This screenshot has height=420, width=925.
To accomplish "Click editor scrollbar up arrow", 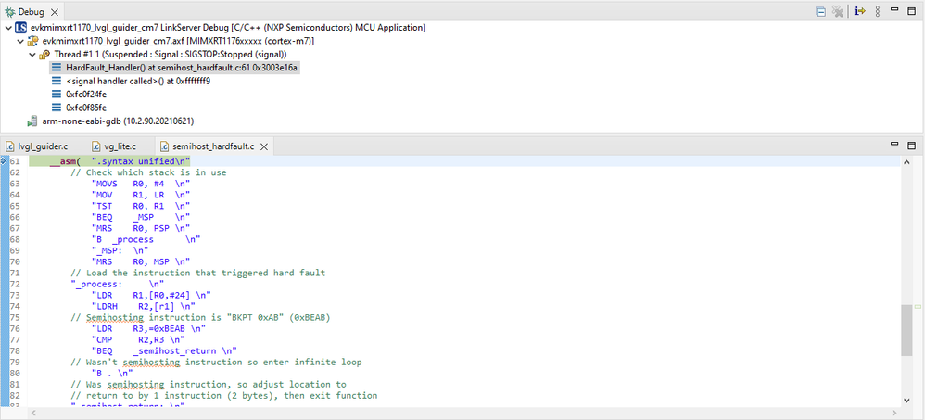I will tap(906, 161).
